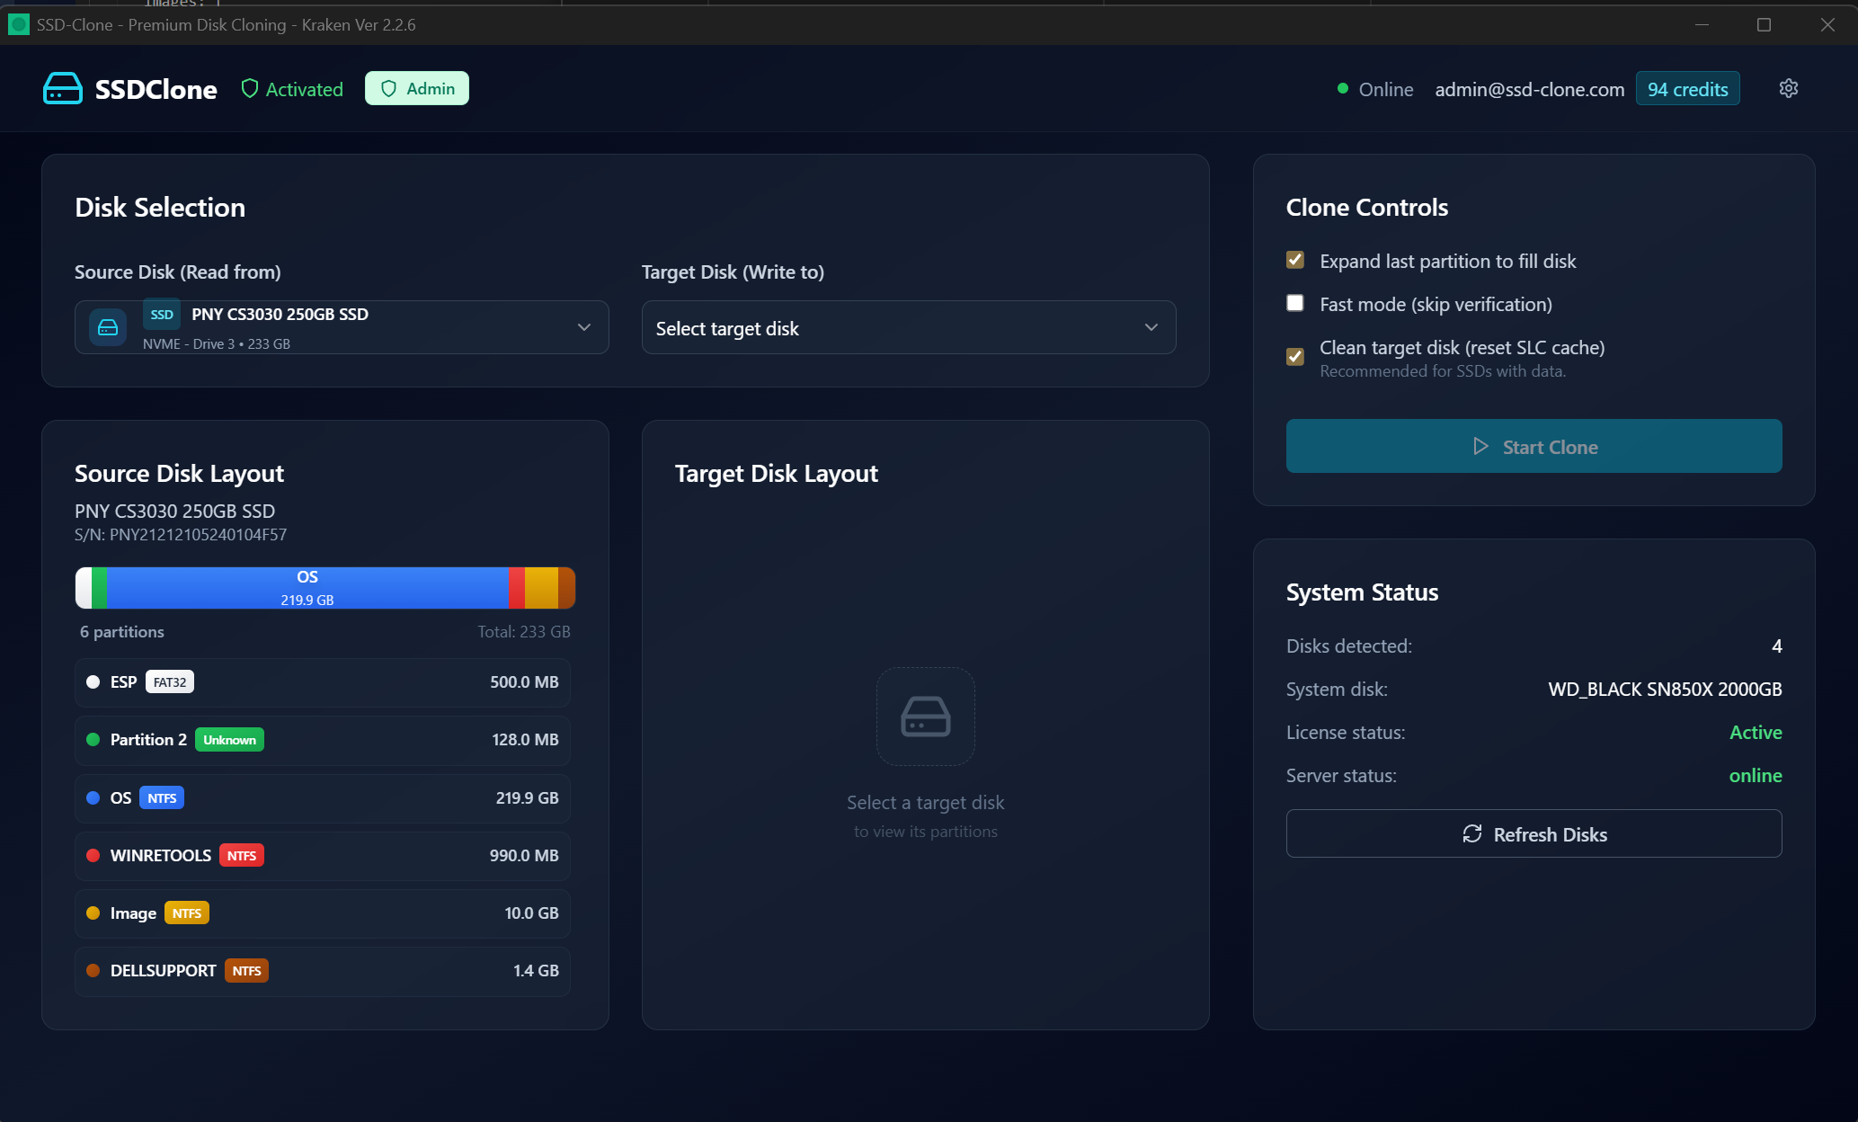Screen dimensions: 1858x1122
Task: Open the Select target disk dropdown
Action: coord(908,327)
